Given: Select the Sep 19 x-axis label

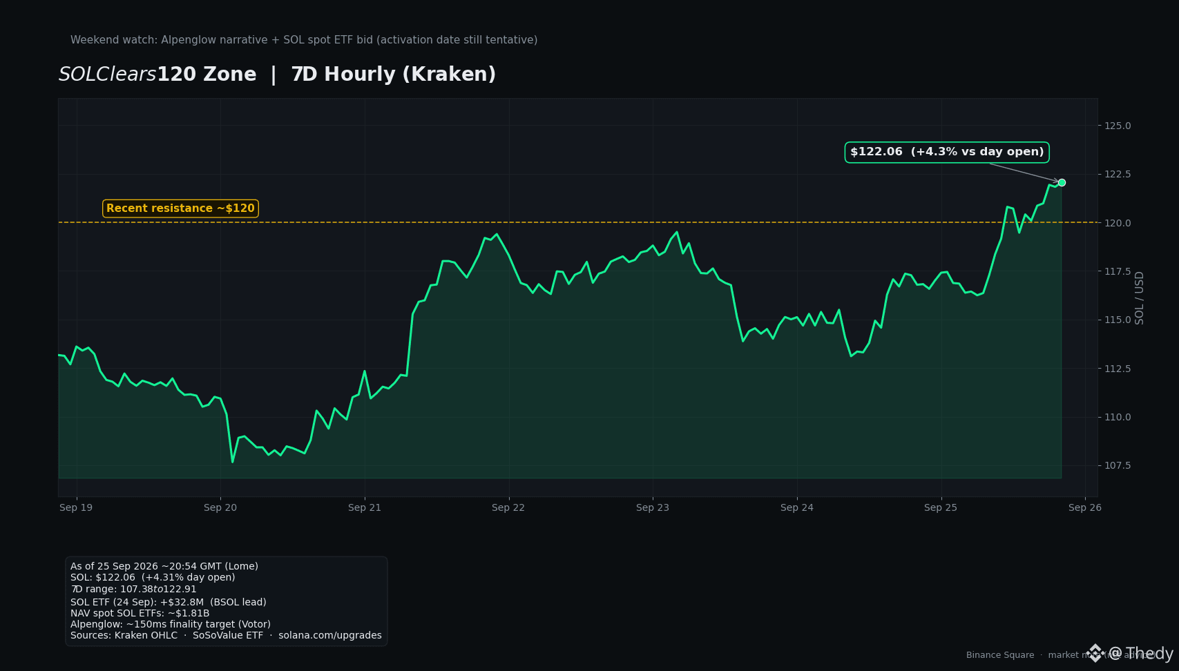Looking at the screenshot, I should [76, 507].
